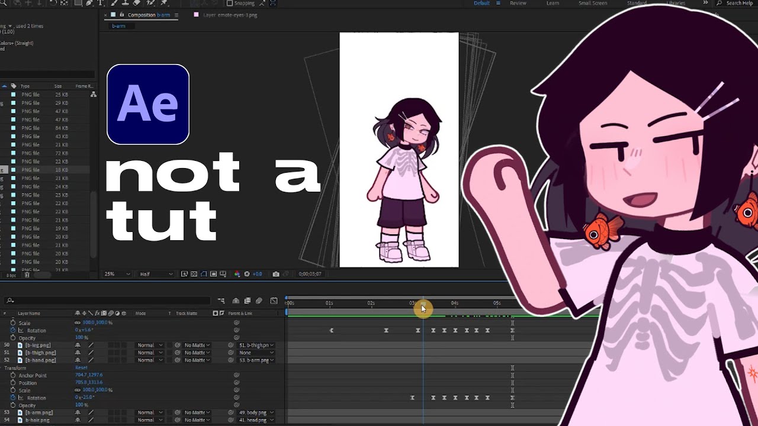Open the Mode dropdown for b-hair.png
This screenshot has width=758, height=426.
[x=150, y=420]
